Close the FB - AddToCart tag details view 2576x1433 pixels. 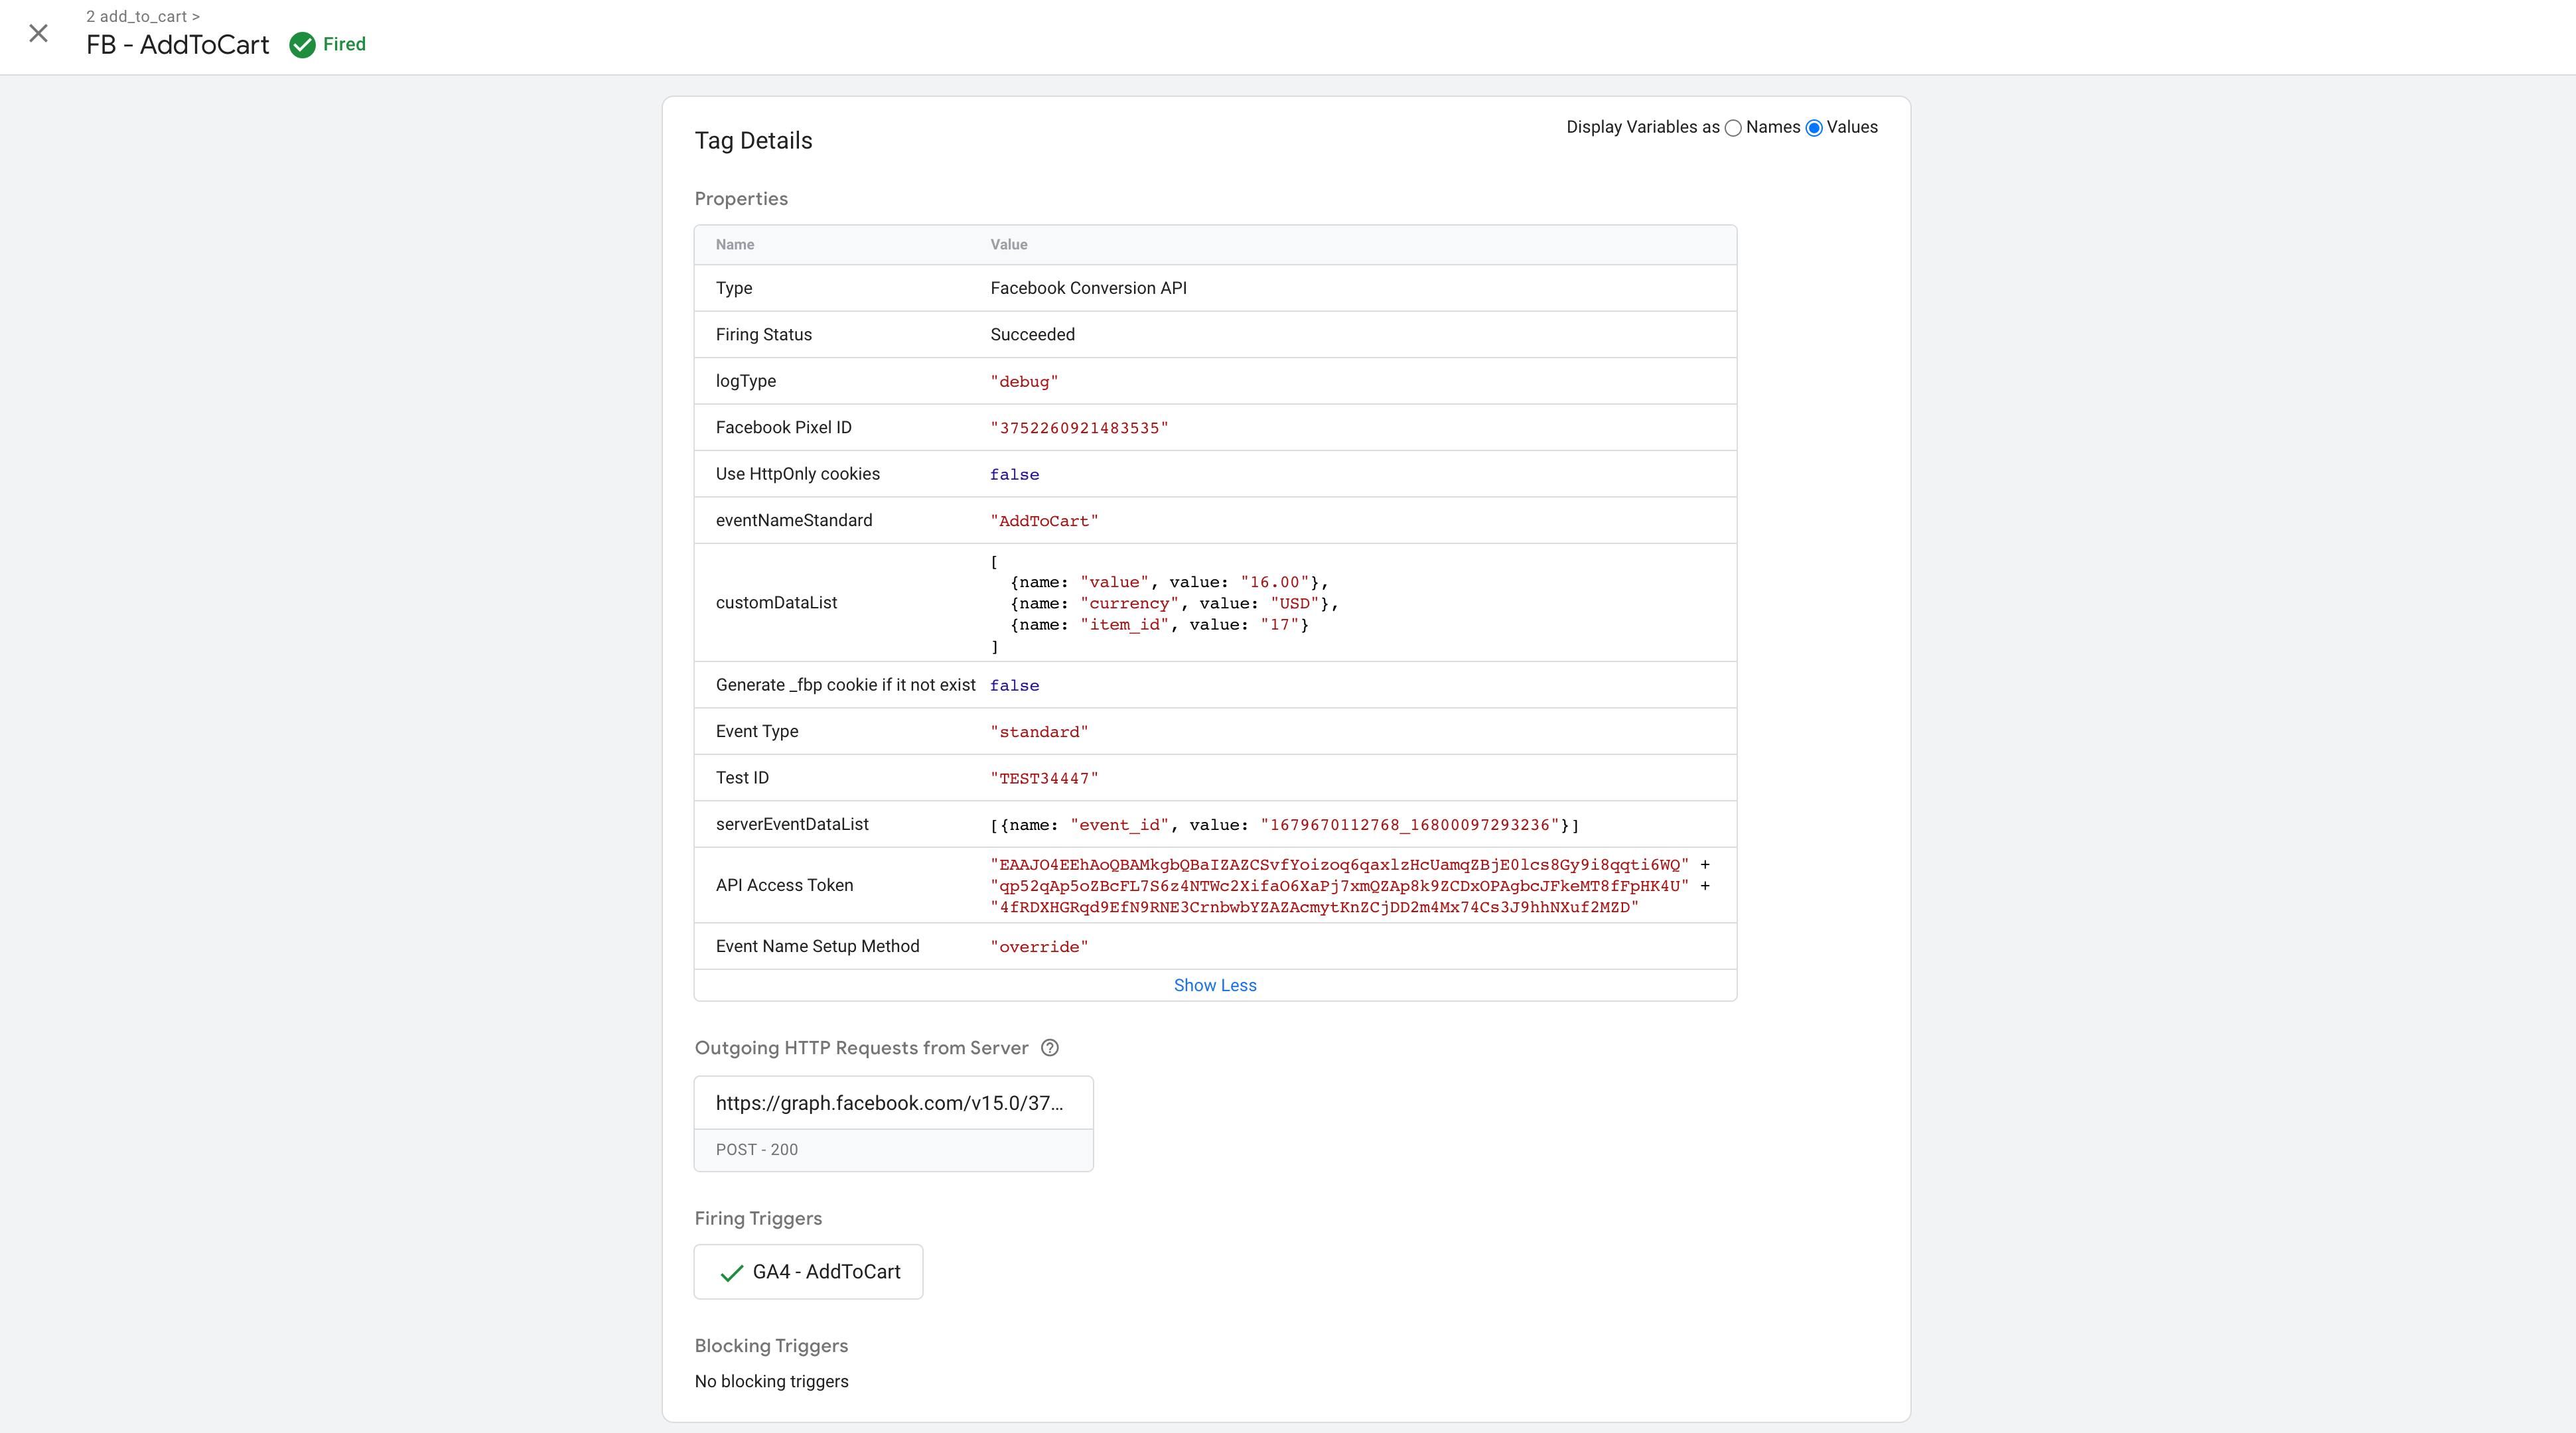pos(39,33)
